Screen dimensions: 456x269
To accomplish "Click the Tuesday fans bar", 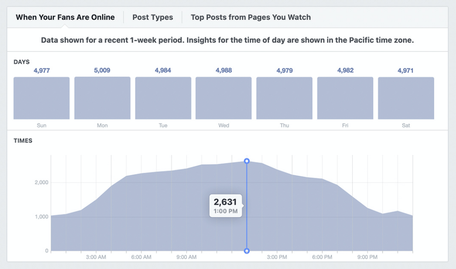I will 163,98.
